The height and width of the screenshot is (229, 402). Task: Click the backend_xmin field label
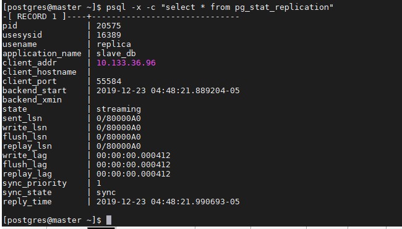coord(32,100)
